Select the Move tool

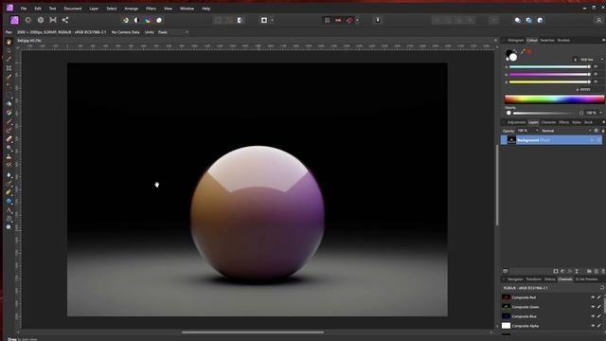(9, 50)
